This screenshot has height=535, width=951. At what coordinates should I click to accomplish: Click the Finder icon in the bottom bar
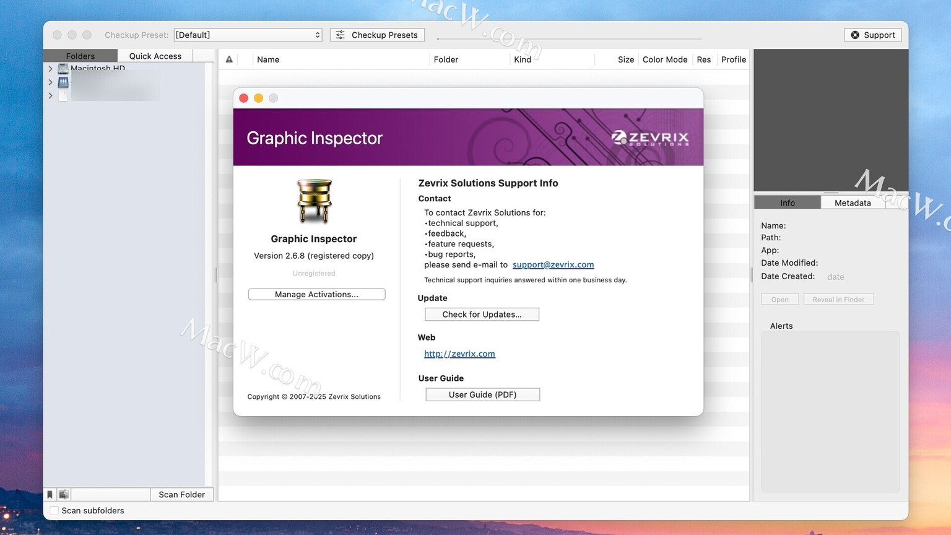[64, 494]
